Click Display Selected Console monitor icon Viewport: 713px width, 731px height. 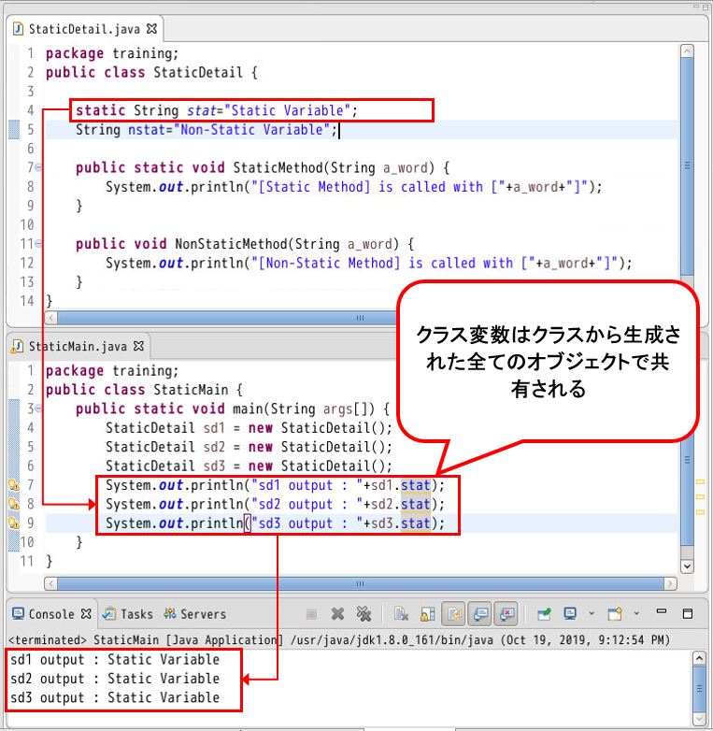pyautogui.click(x=570, y=613)
